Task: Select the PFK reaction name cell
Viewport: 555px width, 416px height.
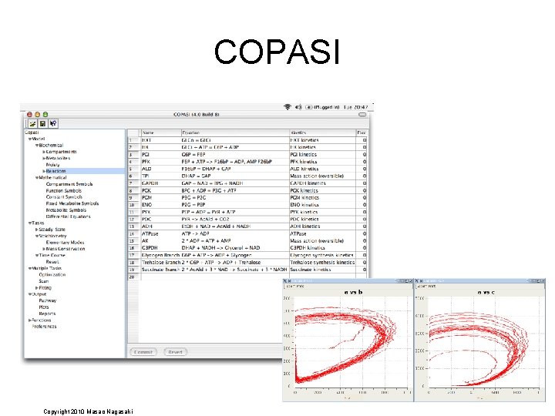Action: [161, 162]
